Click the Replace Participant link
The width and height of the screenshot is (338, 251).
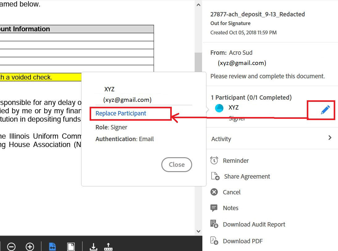point(121,113)
